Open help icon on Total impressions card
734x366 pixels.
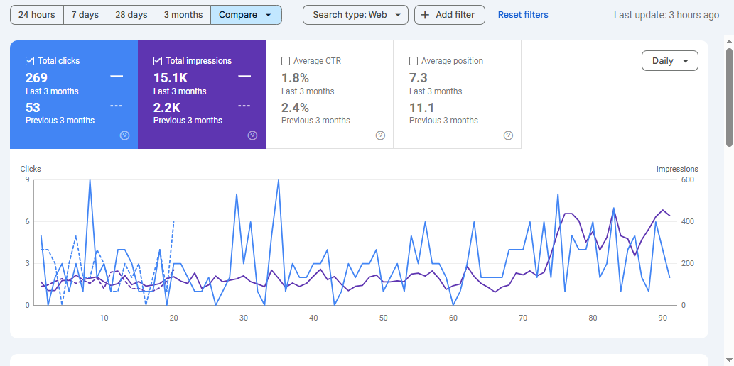click(x=252, y=135)
